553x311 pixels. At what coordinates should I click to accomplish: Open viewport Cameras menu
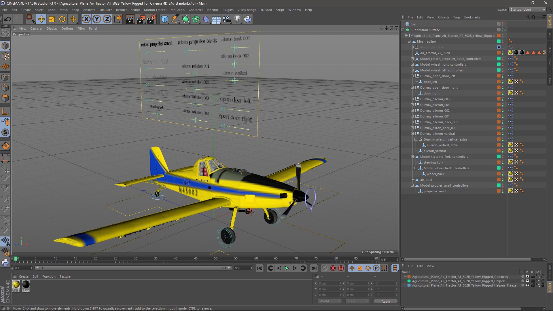36,29
